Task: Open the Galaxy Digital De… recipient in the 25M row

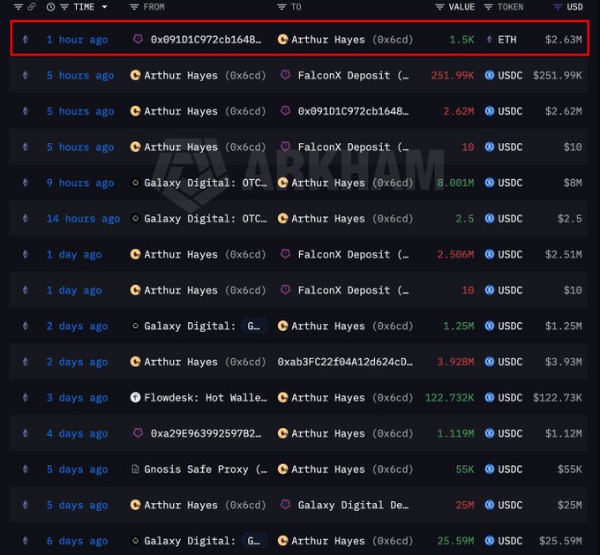Action: [353, 506]
